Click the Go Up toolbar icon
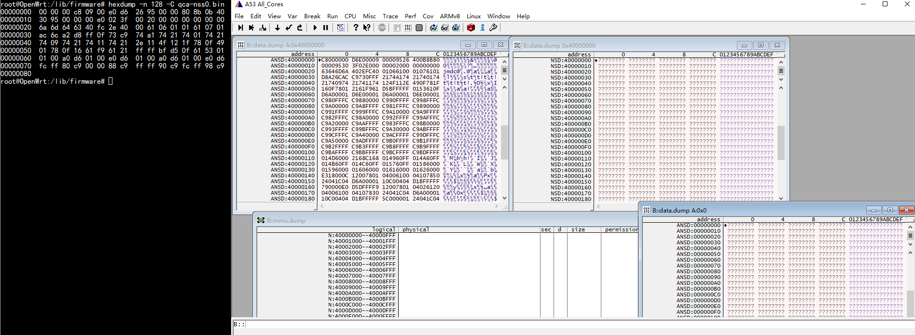915x335 pixels. point(300,27)
